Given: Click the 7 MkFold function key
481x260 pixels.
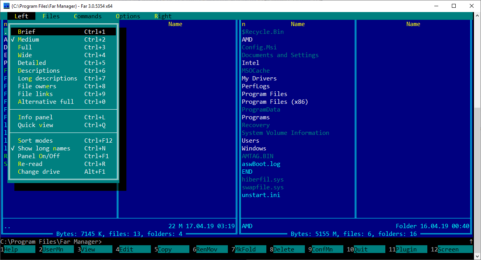Looking at the screenshot, I should click(248, 250).
